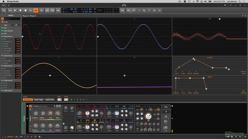
Task: Open the ADD menu button
Action: point(122,10)
